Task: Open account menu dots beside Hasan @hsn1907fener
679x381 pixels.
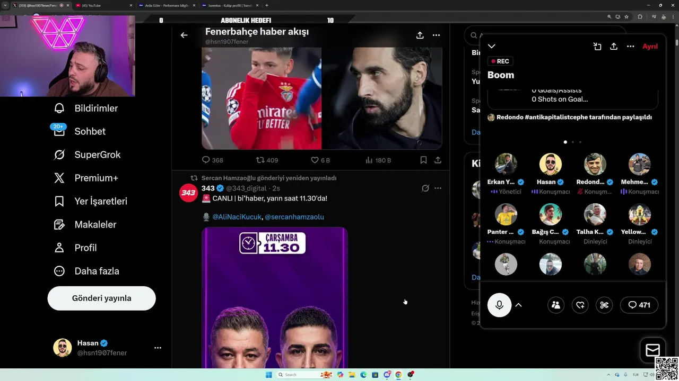Action: [x=158, y=348]
